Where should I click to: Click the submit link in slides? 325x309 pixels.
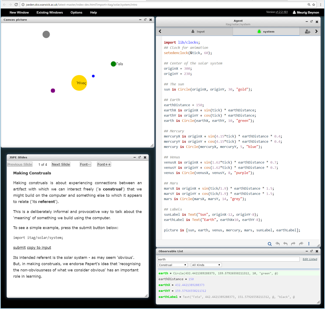pyautogui.click(x=19, y=247)
